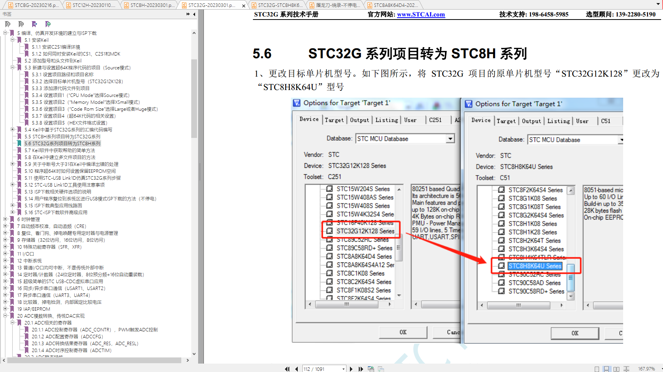Click the bookmark icon beside '5.1 安装Keil'
Image resolution: width=663 pixels, height=372 pixels.
[20, 40]
